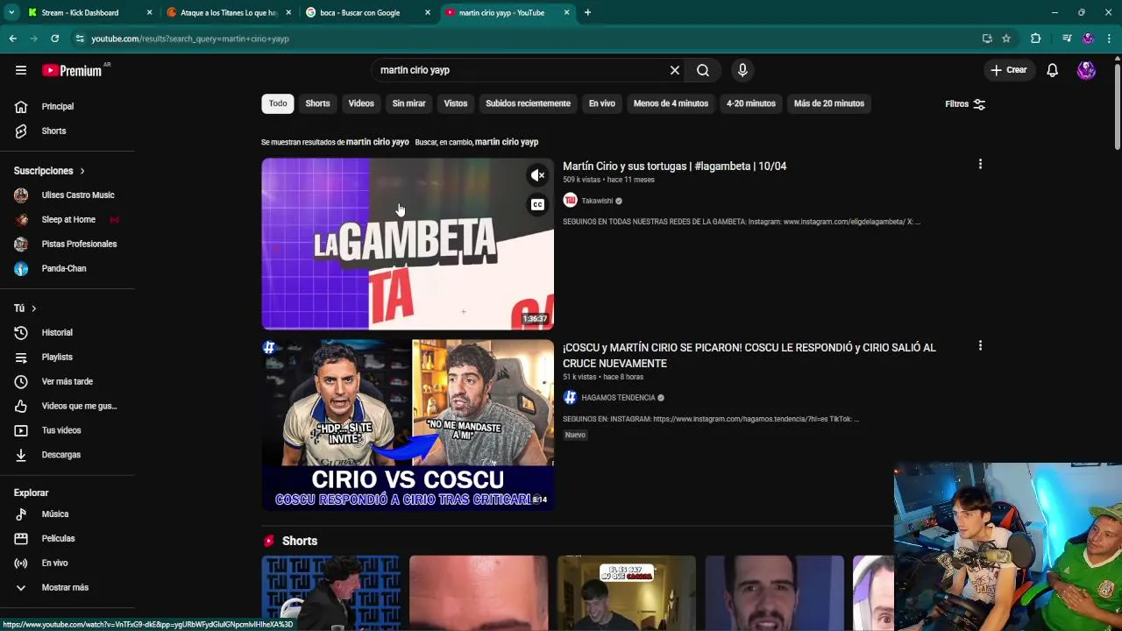Click the address bar URL

click(x=189, y=39)
